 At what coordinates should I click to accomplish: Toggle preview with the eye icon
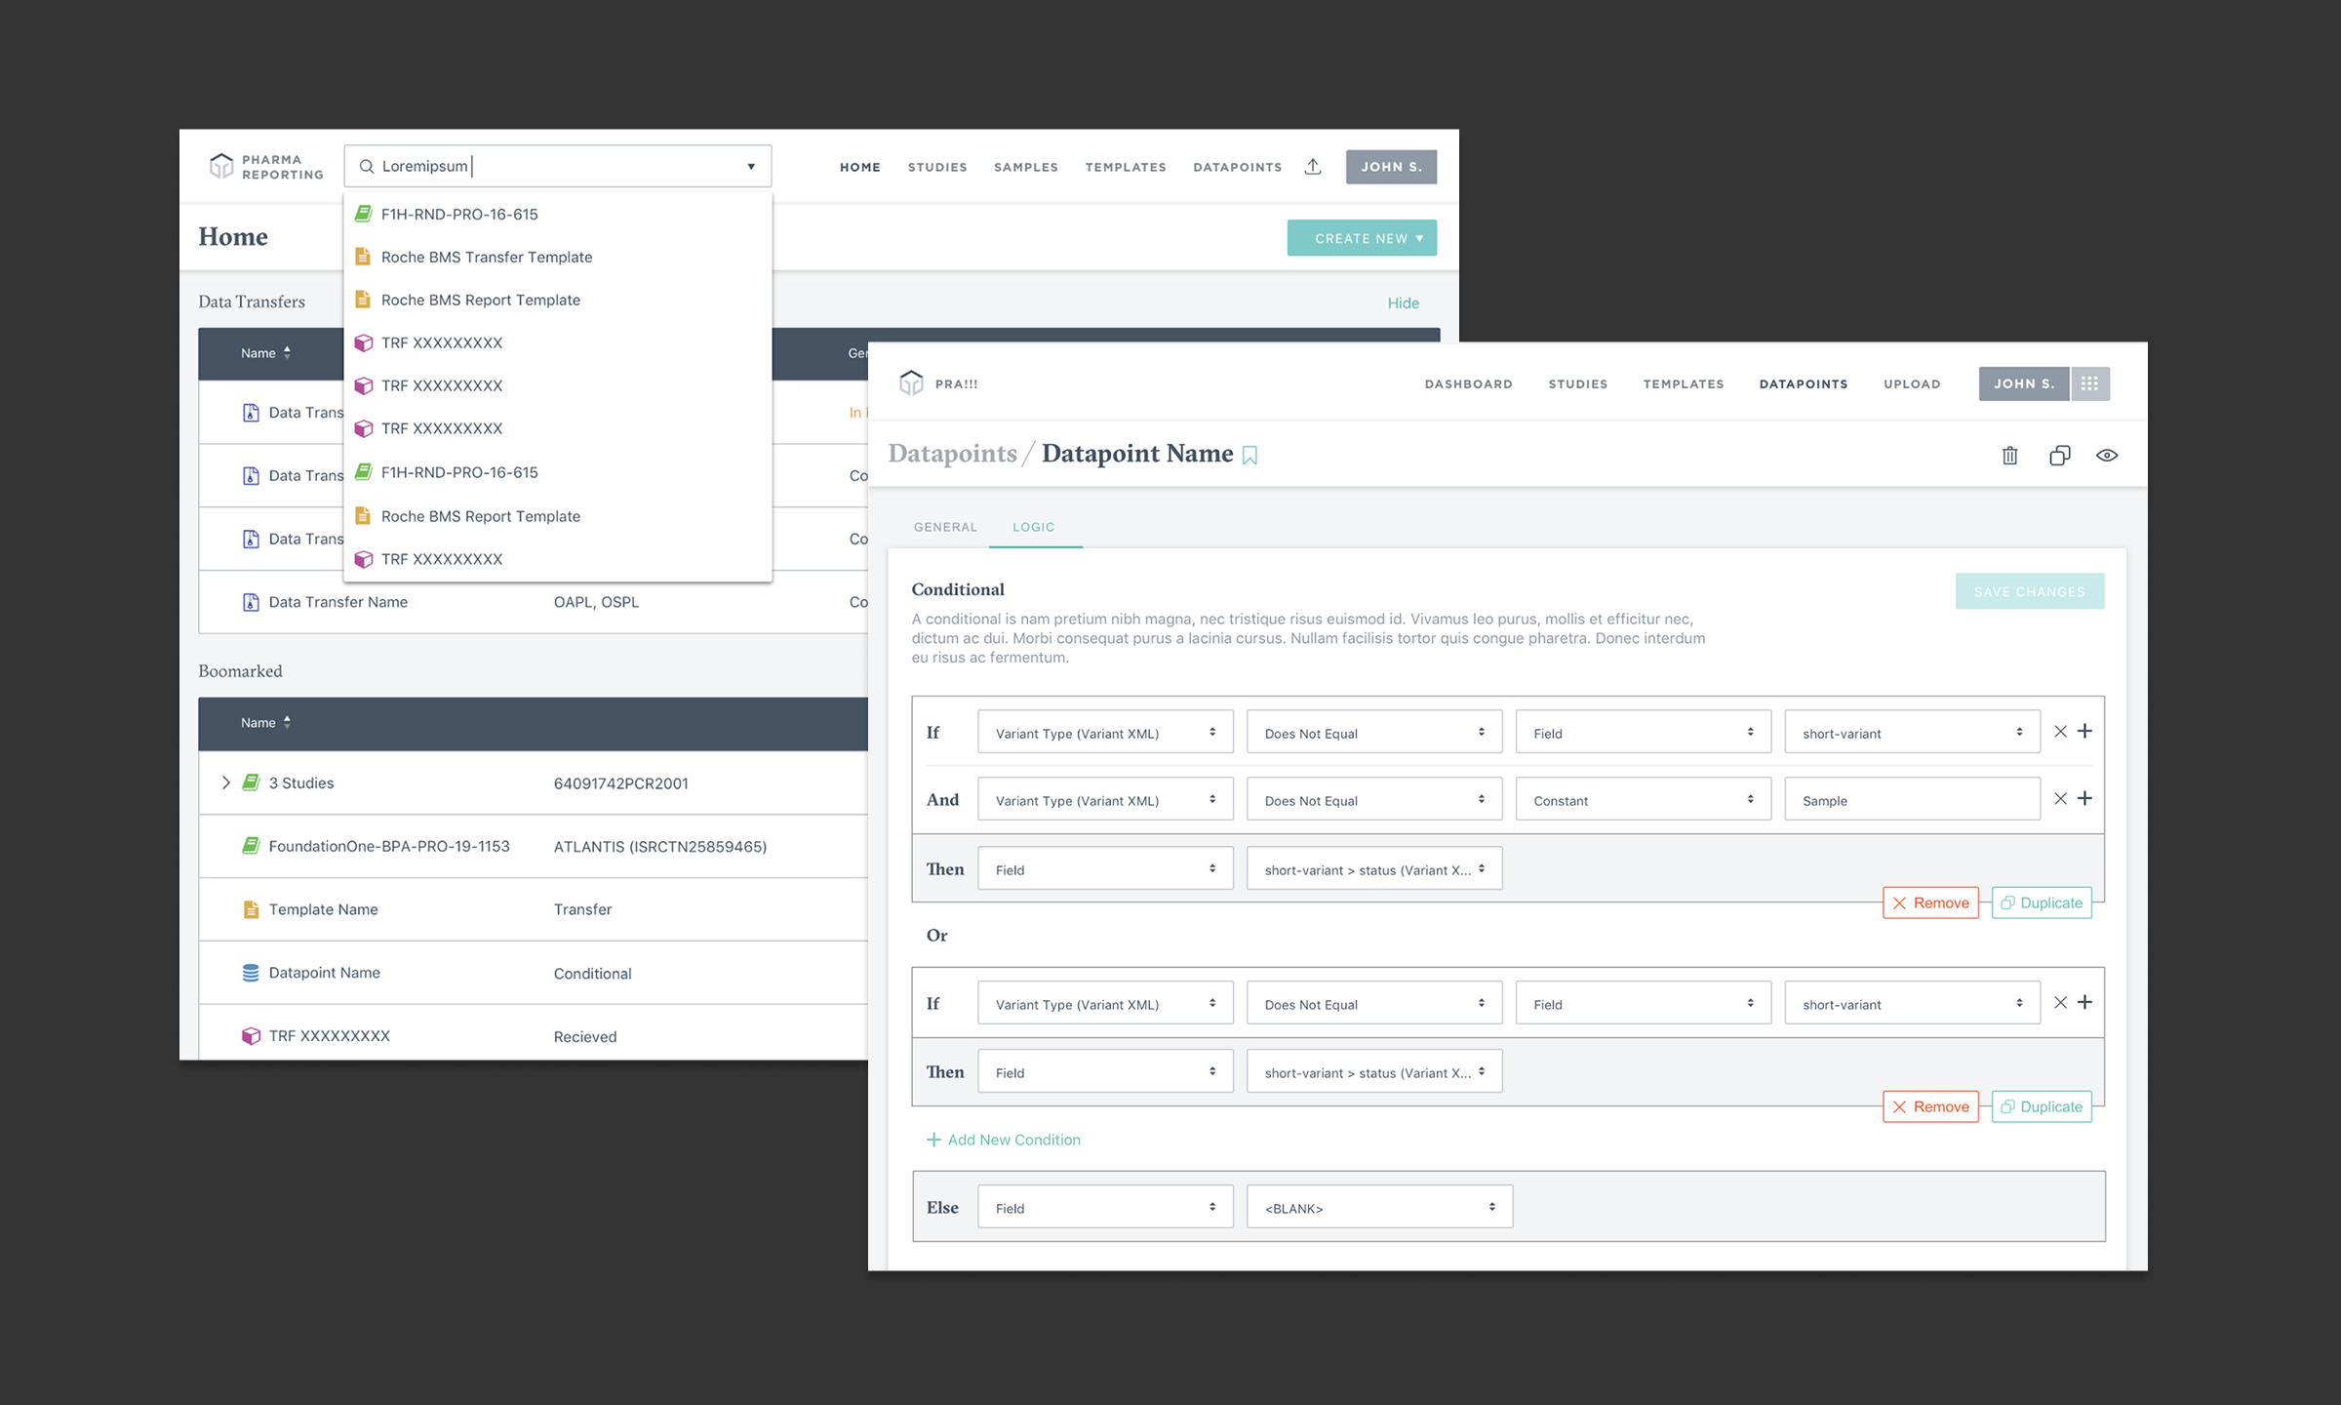[x=2107, y=456]
